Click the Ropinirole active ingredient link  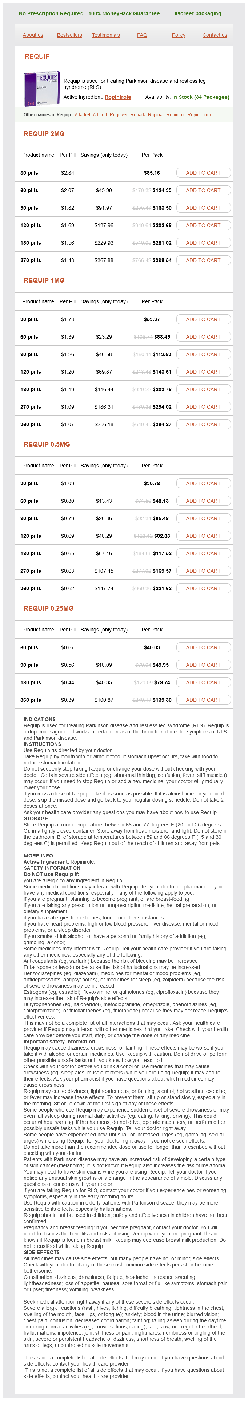tap(118, 97)
